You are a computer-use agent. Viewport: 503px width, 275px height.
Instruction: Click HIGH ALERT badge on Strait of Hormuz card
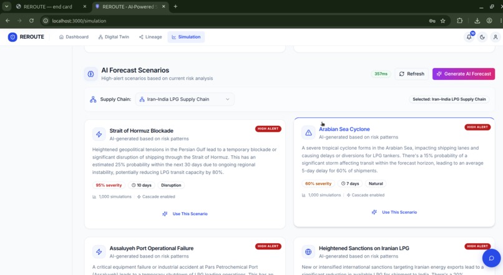pyautogui.click(x=268, y=129)
